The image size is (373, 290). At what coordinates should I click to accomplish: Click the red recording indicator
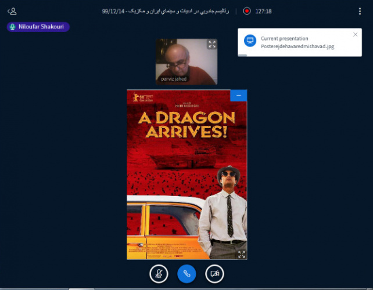247,11
